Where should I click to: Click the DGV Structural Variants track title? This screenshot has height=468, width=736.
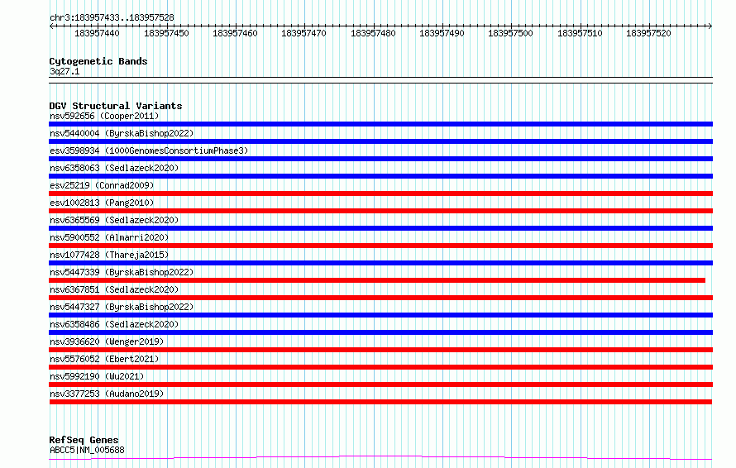point(116,106)
